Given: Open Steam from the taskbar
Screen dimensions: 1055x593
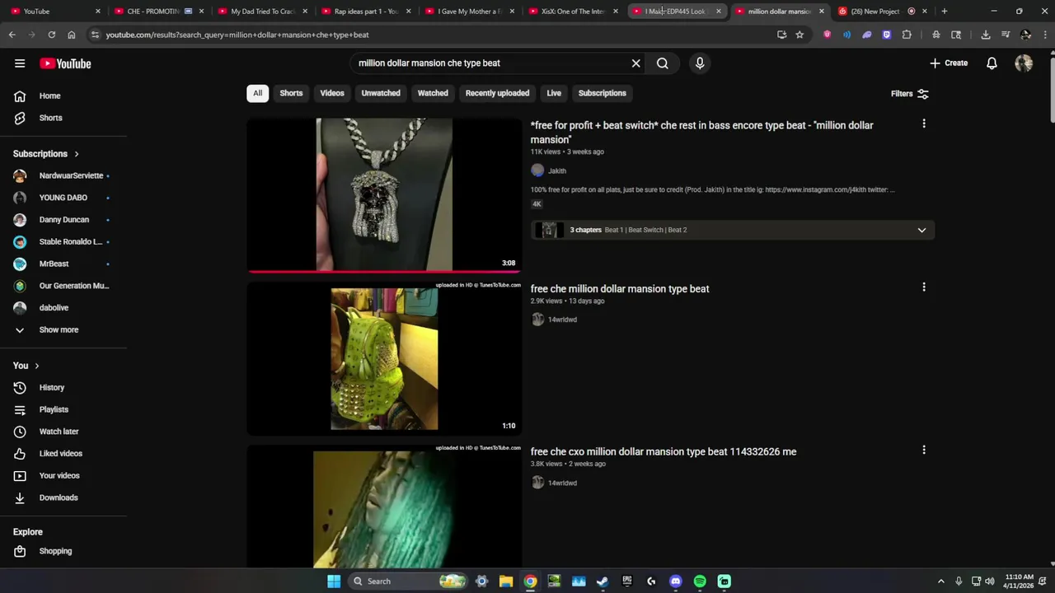Looking at the screenshot, I should pos(603,581).
